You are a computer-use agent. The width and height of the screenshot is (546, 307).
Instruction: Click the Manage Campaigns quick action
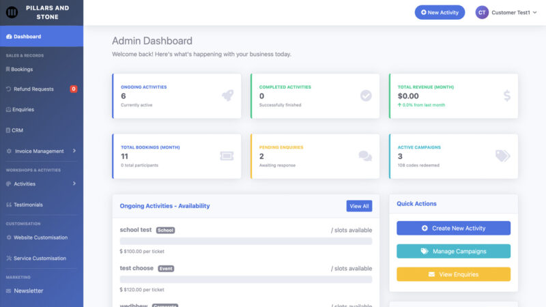[x=453, y=251]
